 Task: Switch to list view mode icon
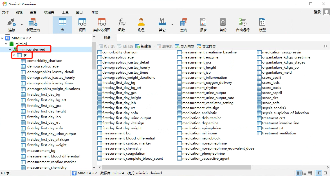tap(298, 173)
